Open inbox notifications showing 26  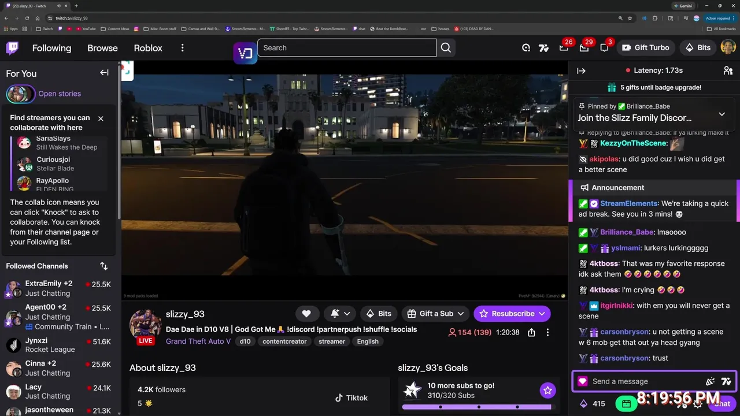coord(564,48)
